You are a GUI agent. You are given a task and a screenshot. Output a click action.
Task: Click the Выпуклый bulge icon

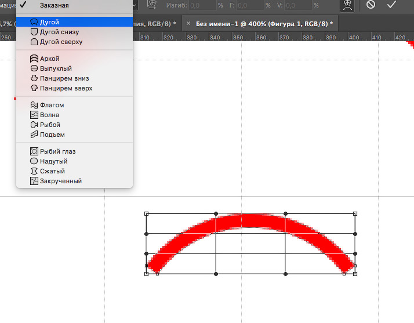click(34, 68)
